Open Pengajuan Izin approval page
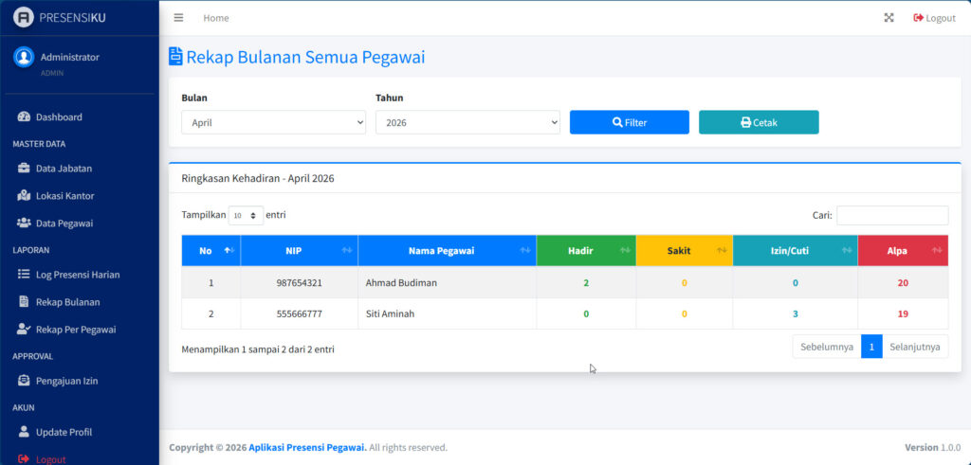This screenshot has height=465, width=971. click(66, 381)
